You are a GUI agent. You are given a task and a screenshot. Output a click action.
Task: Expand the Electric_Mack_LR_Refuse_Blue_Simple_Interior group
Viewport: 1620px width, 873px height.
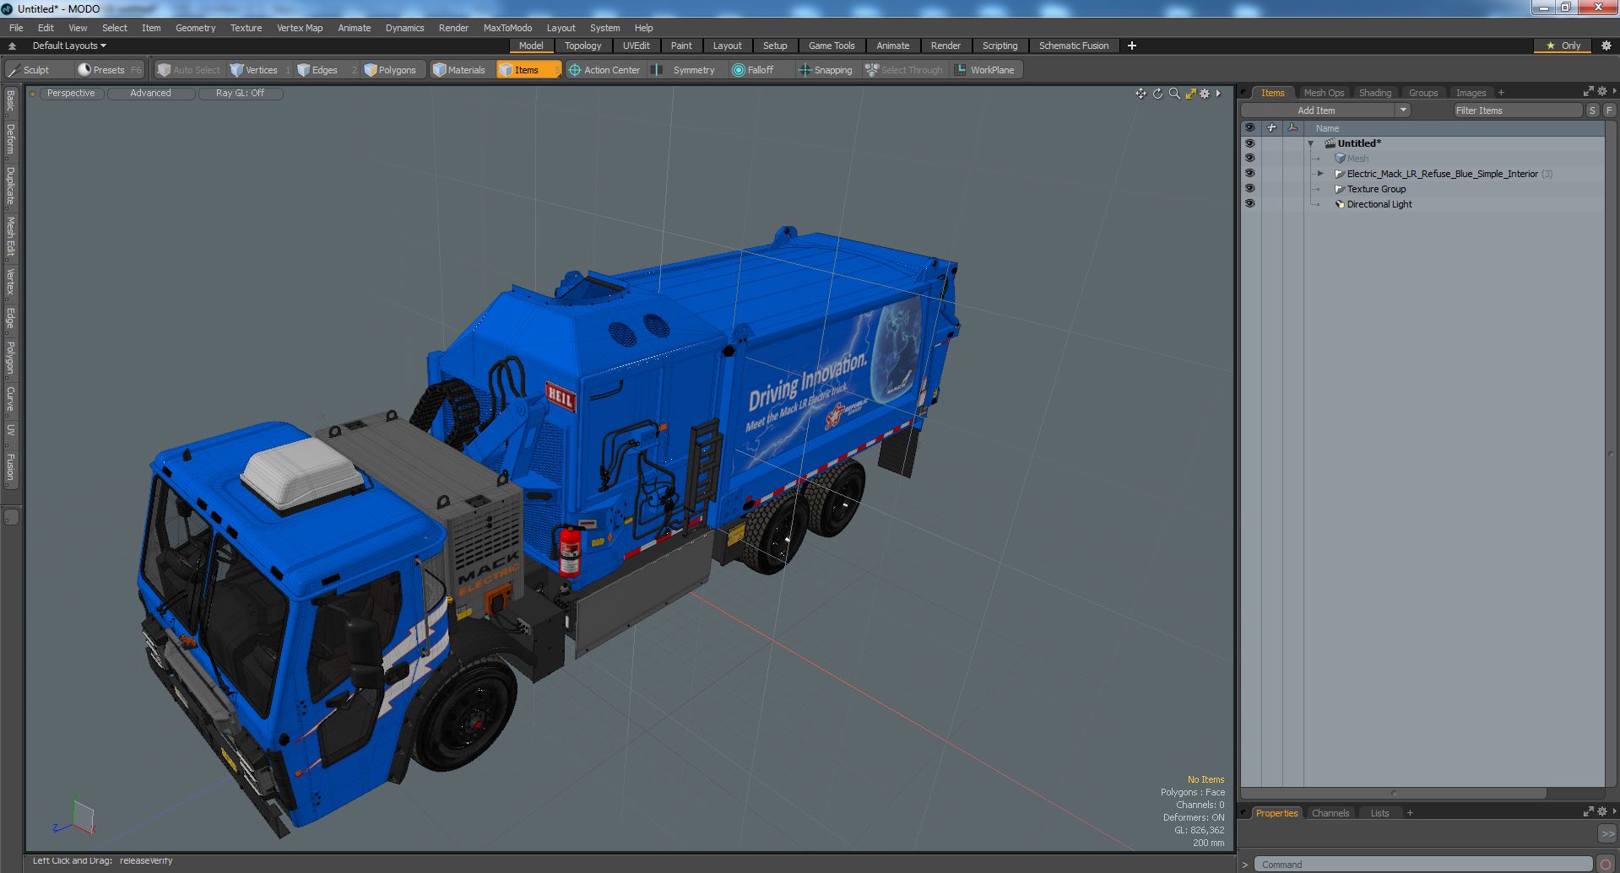1321,174
